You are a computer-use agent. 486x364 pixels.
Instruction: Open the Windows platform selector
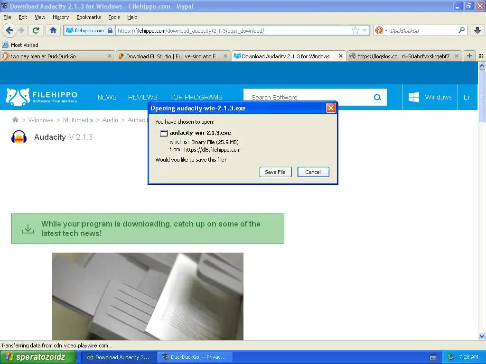tap(430, 97)
